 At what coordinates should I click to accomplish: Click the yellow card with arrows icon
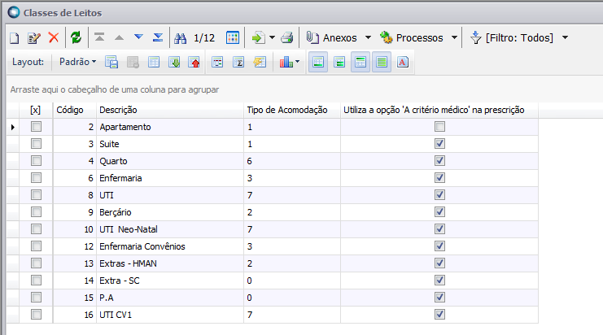[260, 62]
